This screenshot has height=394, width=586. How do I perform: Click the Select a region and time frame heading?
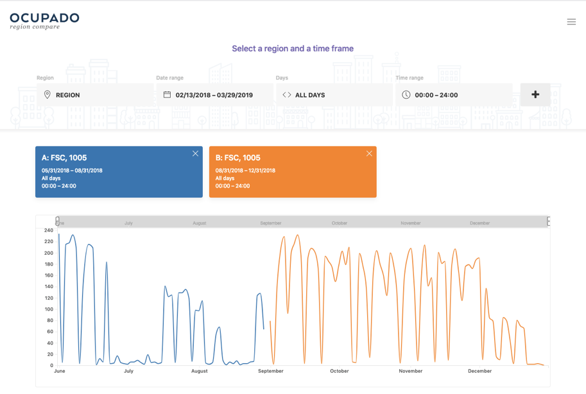point(293,49)
